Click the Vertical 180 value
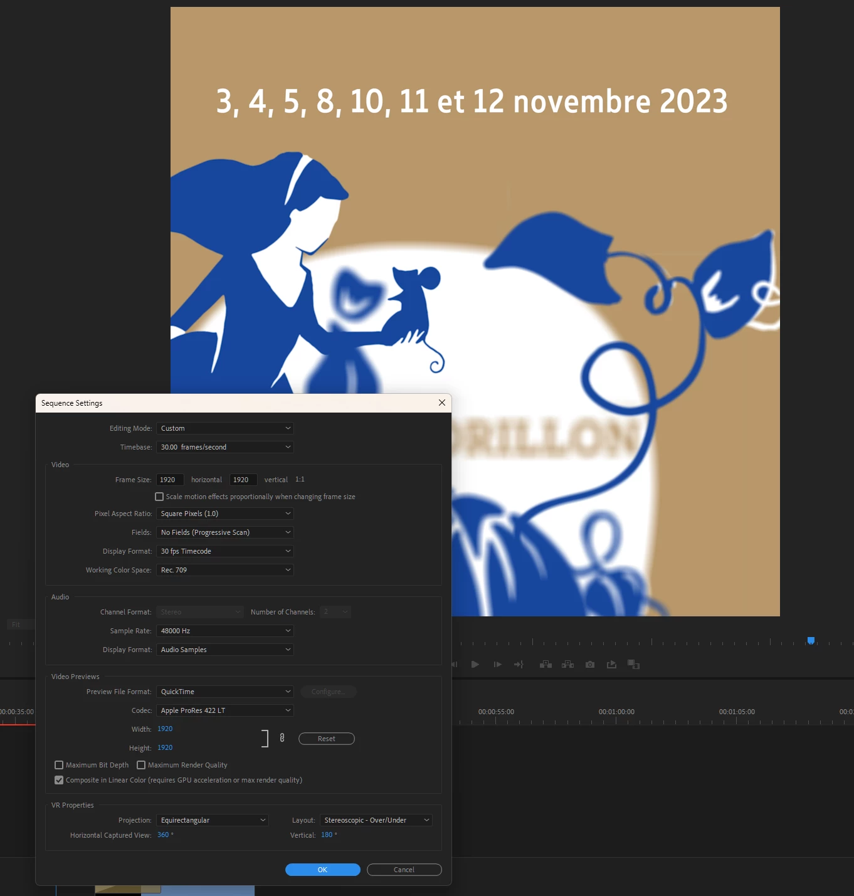Screen dimensions: 854x896 [x=327, y=835]
